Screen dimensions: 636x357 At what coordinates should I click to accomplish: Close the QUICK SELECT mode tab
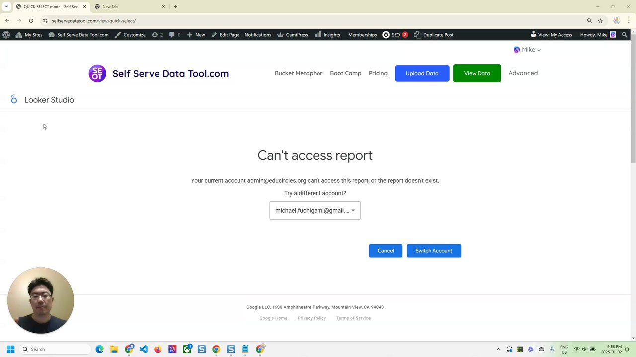(84, 7)
